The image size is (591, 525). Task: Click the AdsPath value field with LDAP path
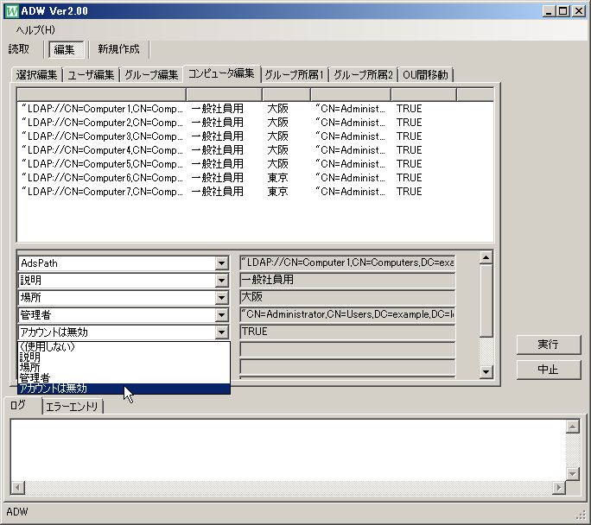pyautogui.click(x=347, y=262)
